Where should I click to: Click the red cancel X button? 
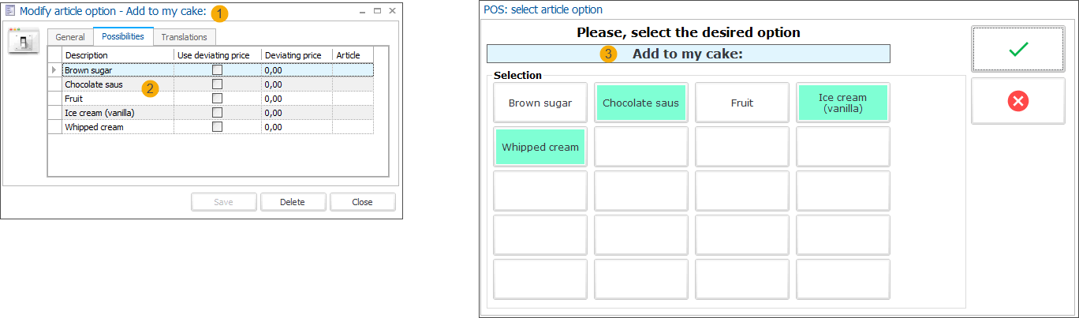point(1019,101)
